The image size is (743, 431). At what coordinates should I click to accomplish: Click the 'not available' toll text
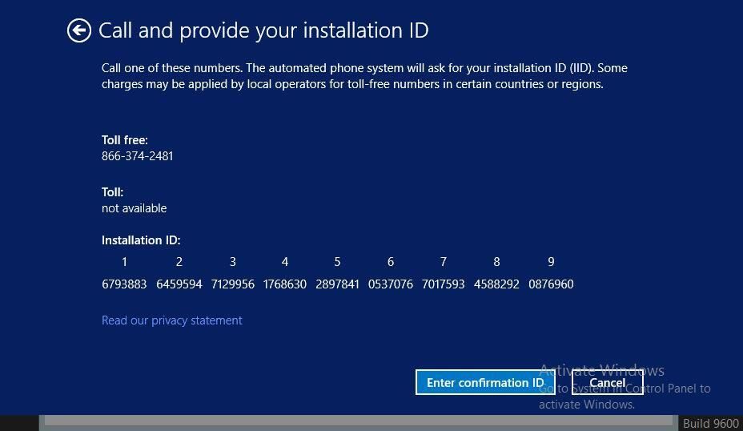[x=134, y=208]
